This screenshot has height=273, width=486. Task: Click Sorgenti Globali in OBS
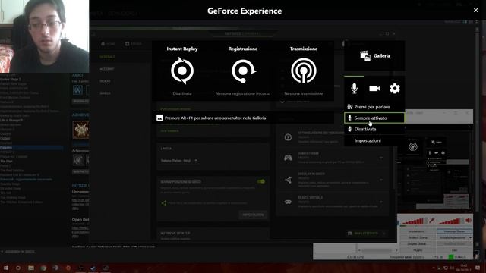pyautogui.click(x=417, y=243)
